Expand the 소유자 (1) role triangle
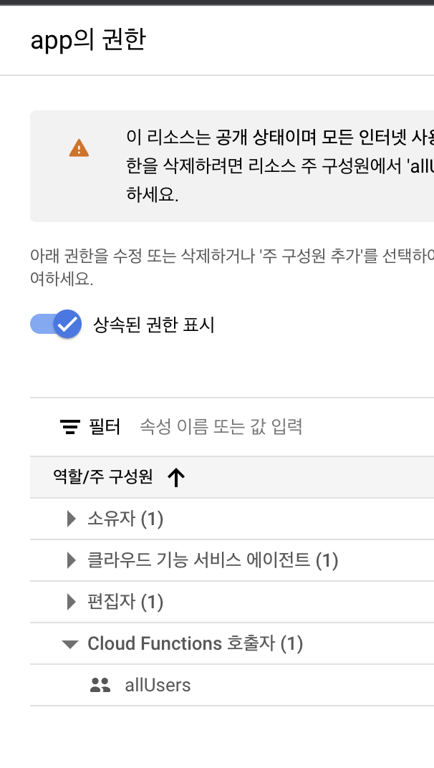Screen dimensions: 434x768 [72, 519]
